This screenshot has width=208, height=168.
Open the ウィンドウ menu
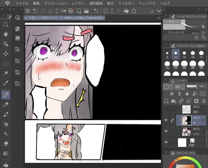tap(147, 3)
